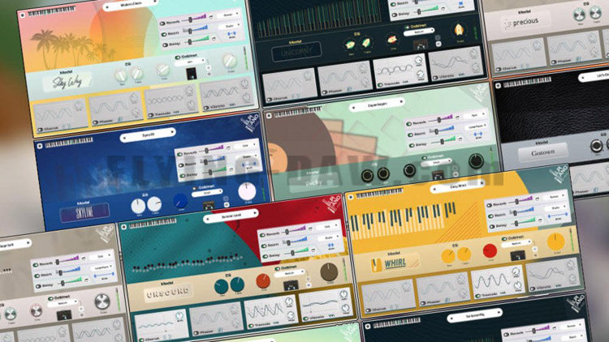Click preset name selector in bottom dark panel
This screenshot has height=342, width=609.
coord(475,315)
